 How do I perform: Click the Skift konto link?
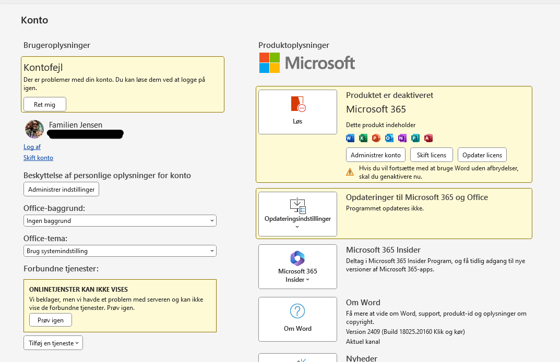38,158
